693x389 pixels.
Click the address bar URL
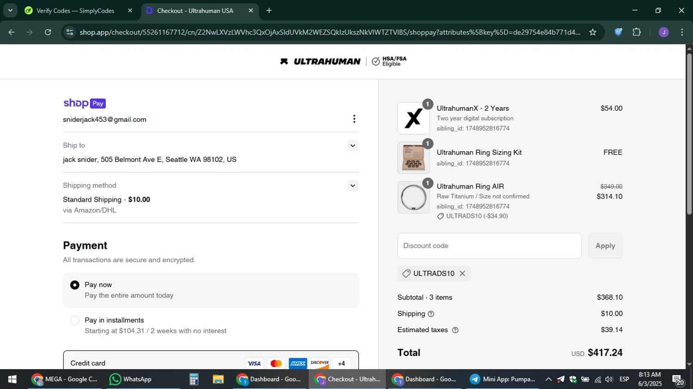pos(329,32)
